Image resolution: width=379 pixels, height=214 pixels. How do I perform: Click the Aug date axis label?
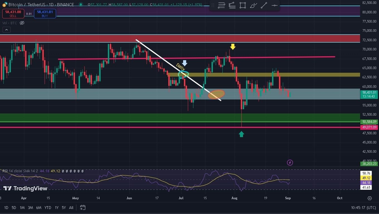(234, 198)
